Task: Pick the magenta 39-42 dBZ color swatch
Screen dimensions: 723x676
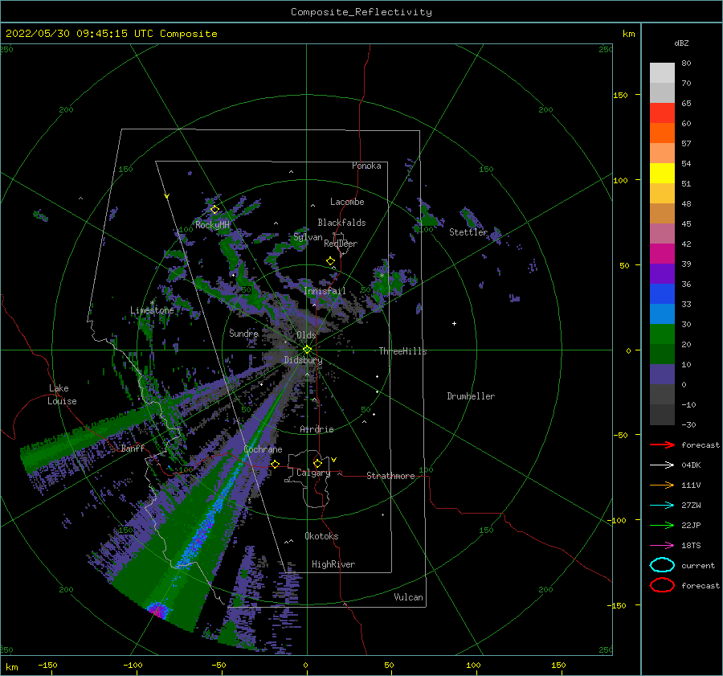Action: 662,254
